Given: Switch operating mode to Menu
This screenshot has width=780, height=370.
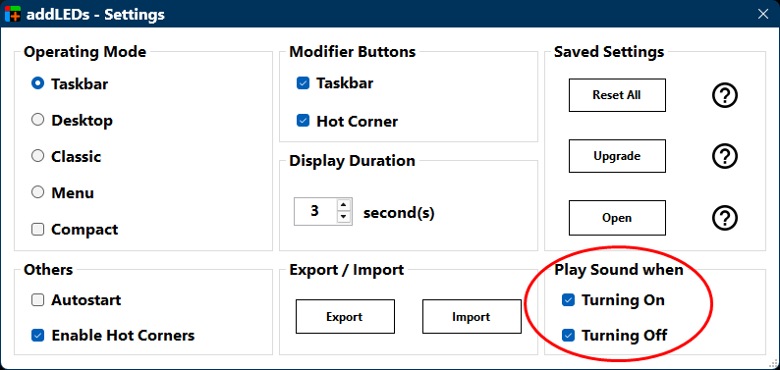Looking at the screenshot, I should (37, 192).
